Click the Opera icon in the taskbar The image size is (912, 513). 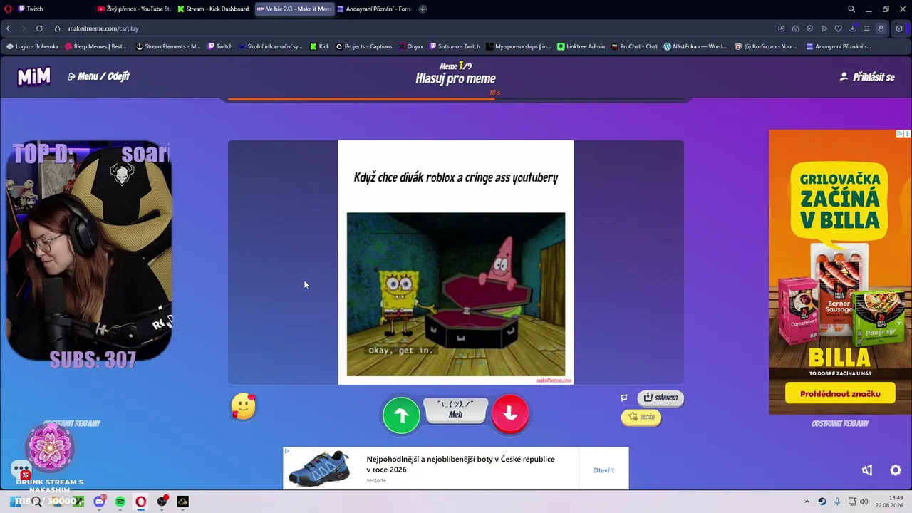(x=141, y=502)
